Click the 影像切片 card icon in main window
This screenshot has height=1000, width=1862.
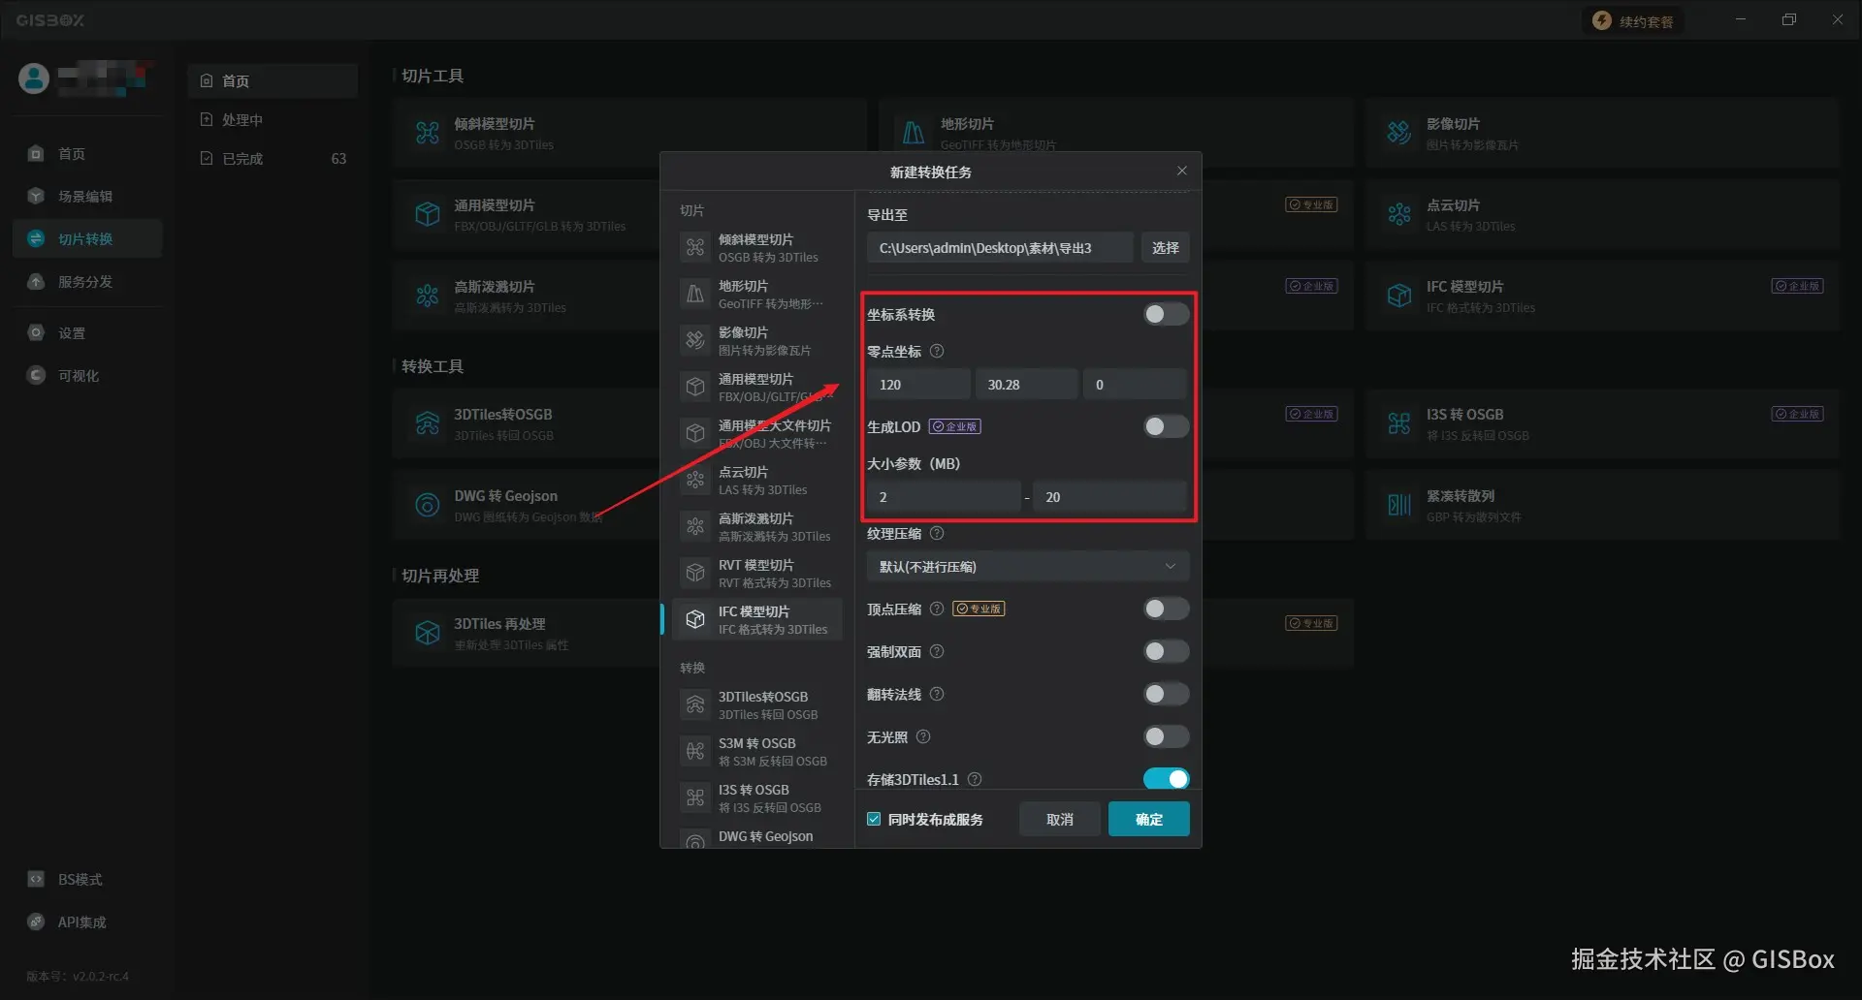point(1399,133)
